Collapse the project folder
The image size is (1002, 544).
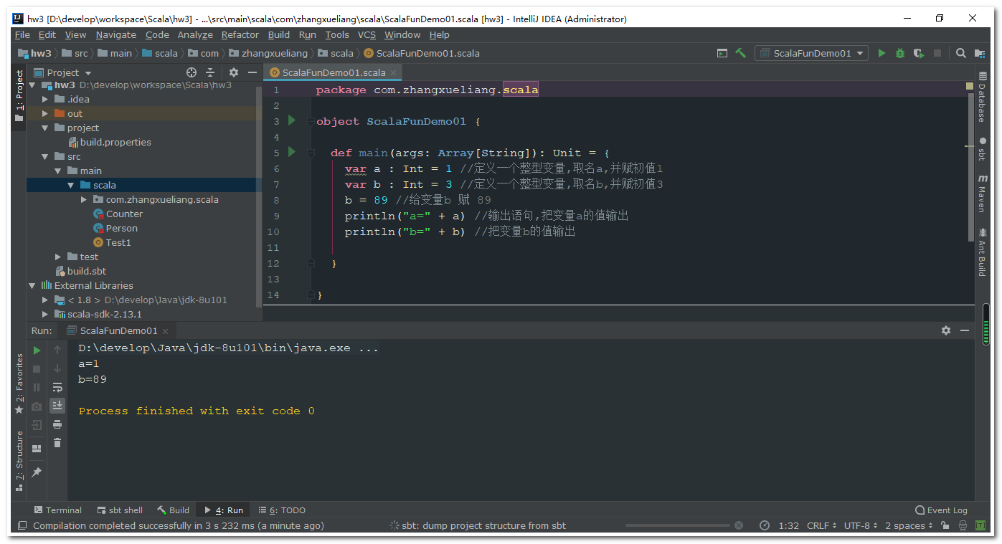45,128
